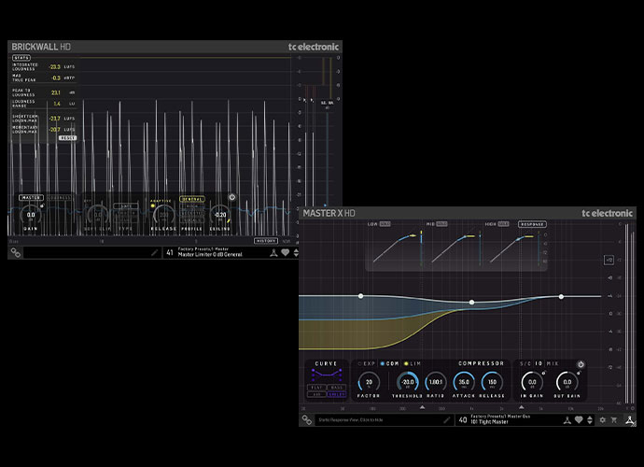Viewport: 644px width, 467px height.
Task: Click the tc electronic logo in Brickwall HD
Action: tap(314, 47)
